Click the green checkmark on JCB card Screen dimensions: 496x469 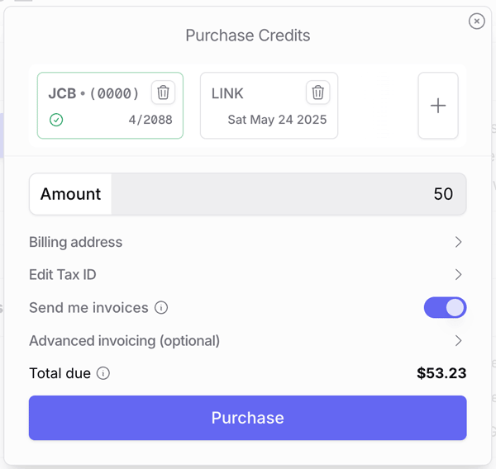tap(56, 120)
